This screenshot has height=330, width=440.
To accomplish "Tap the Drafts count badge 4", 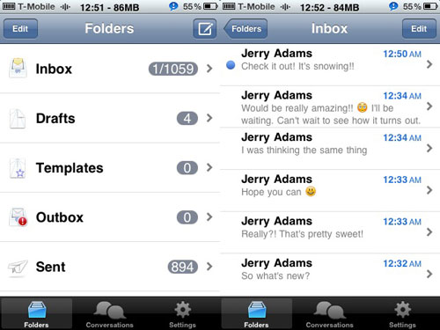I will [187, 119].
